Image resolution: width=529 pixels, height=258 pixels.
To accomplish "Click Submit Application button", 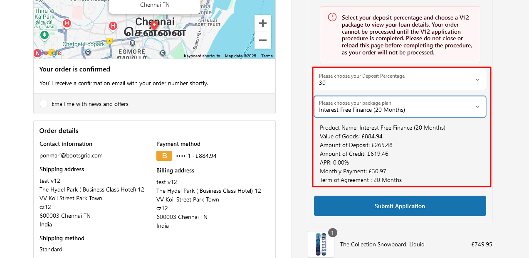I will click(x=400, y=206).
